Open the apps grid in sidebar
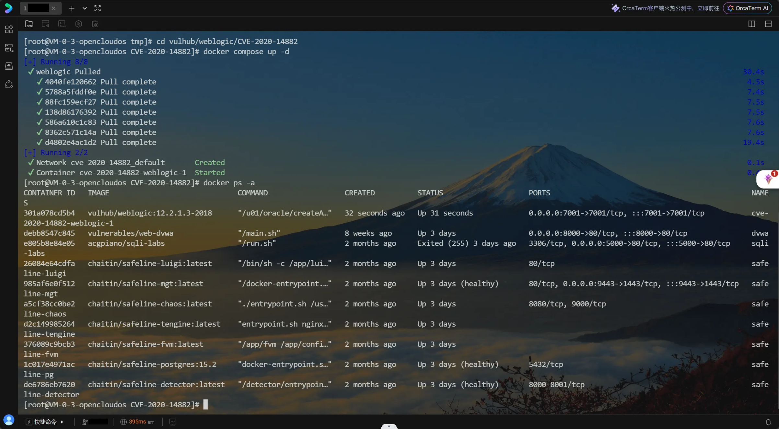The height and width of the screenshot is (429, 779). [x=9, y=29]
